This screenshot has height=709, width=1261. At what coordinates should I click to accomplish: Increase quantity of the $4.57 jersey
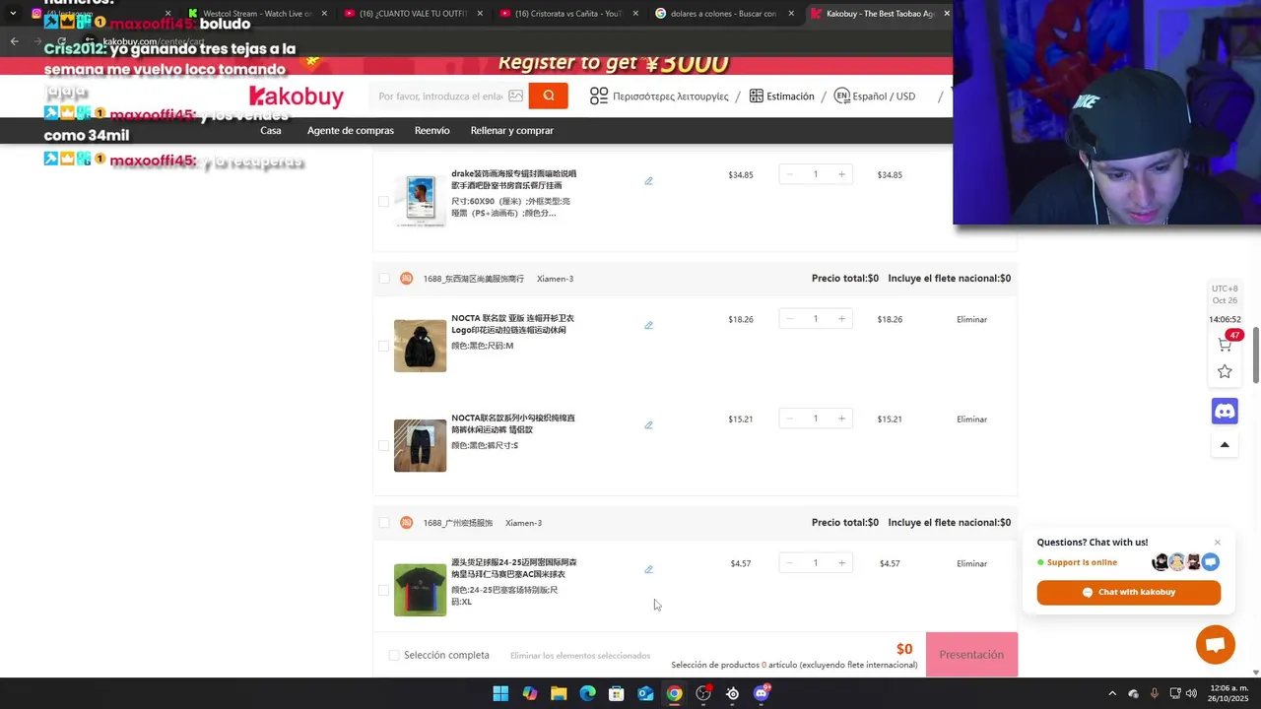[841, 563]
